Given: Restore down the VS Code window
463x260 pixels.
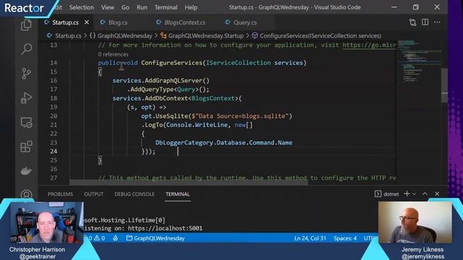Looking at the screenshot, I should coord(415,7).
